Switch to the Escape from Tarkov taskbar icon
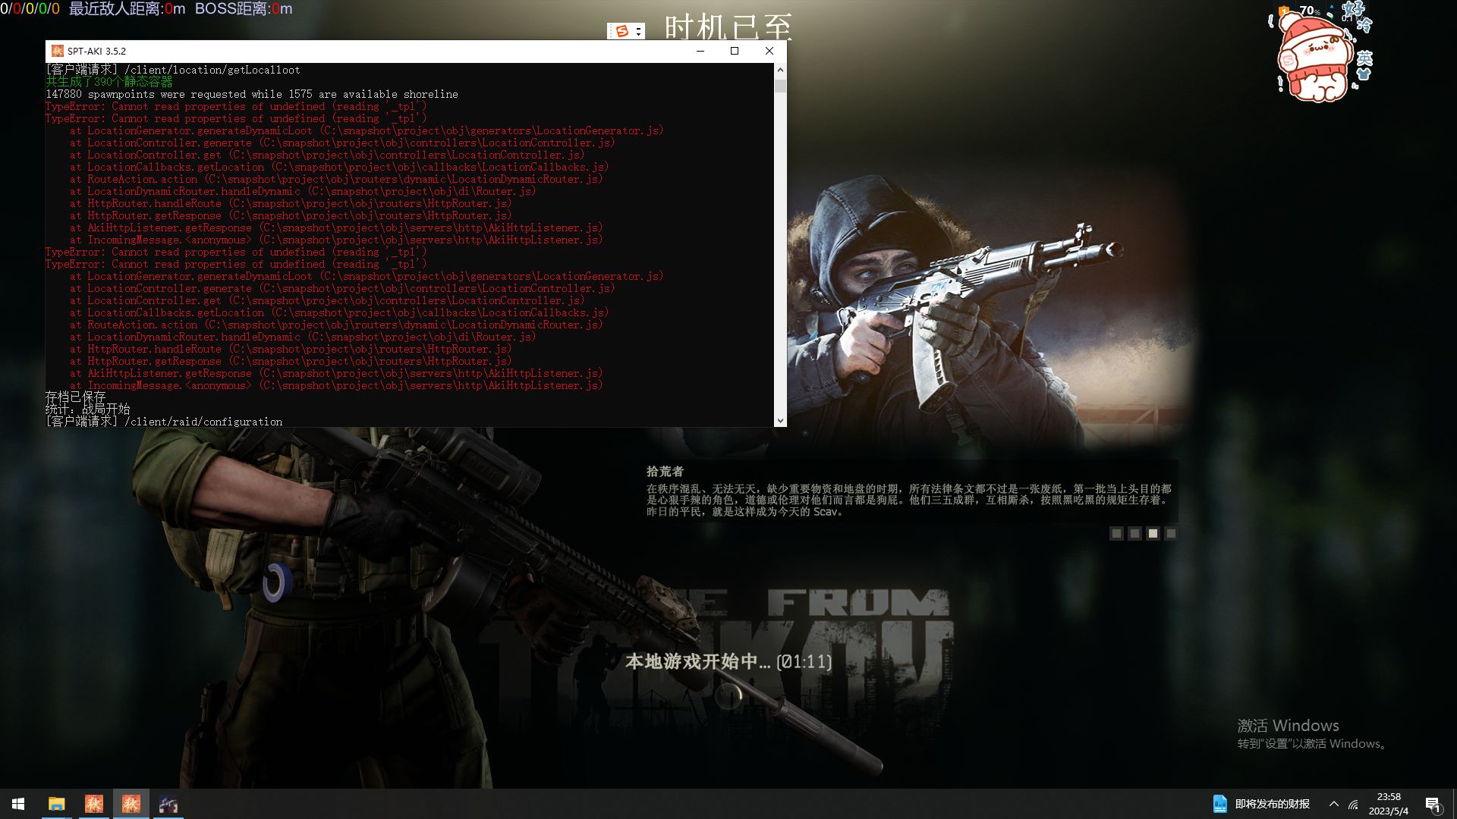Screen dimensions: 1457x819 (x=168, y=804)
